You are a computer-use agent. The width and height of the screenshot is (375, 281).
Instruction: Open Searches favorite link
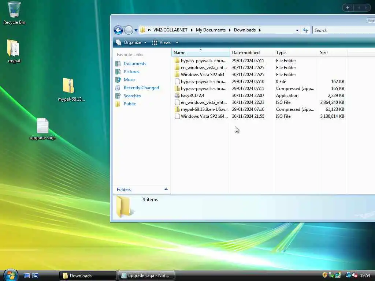coord(132,96)
